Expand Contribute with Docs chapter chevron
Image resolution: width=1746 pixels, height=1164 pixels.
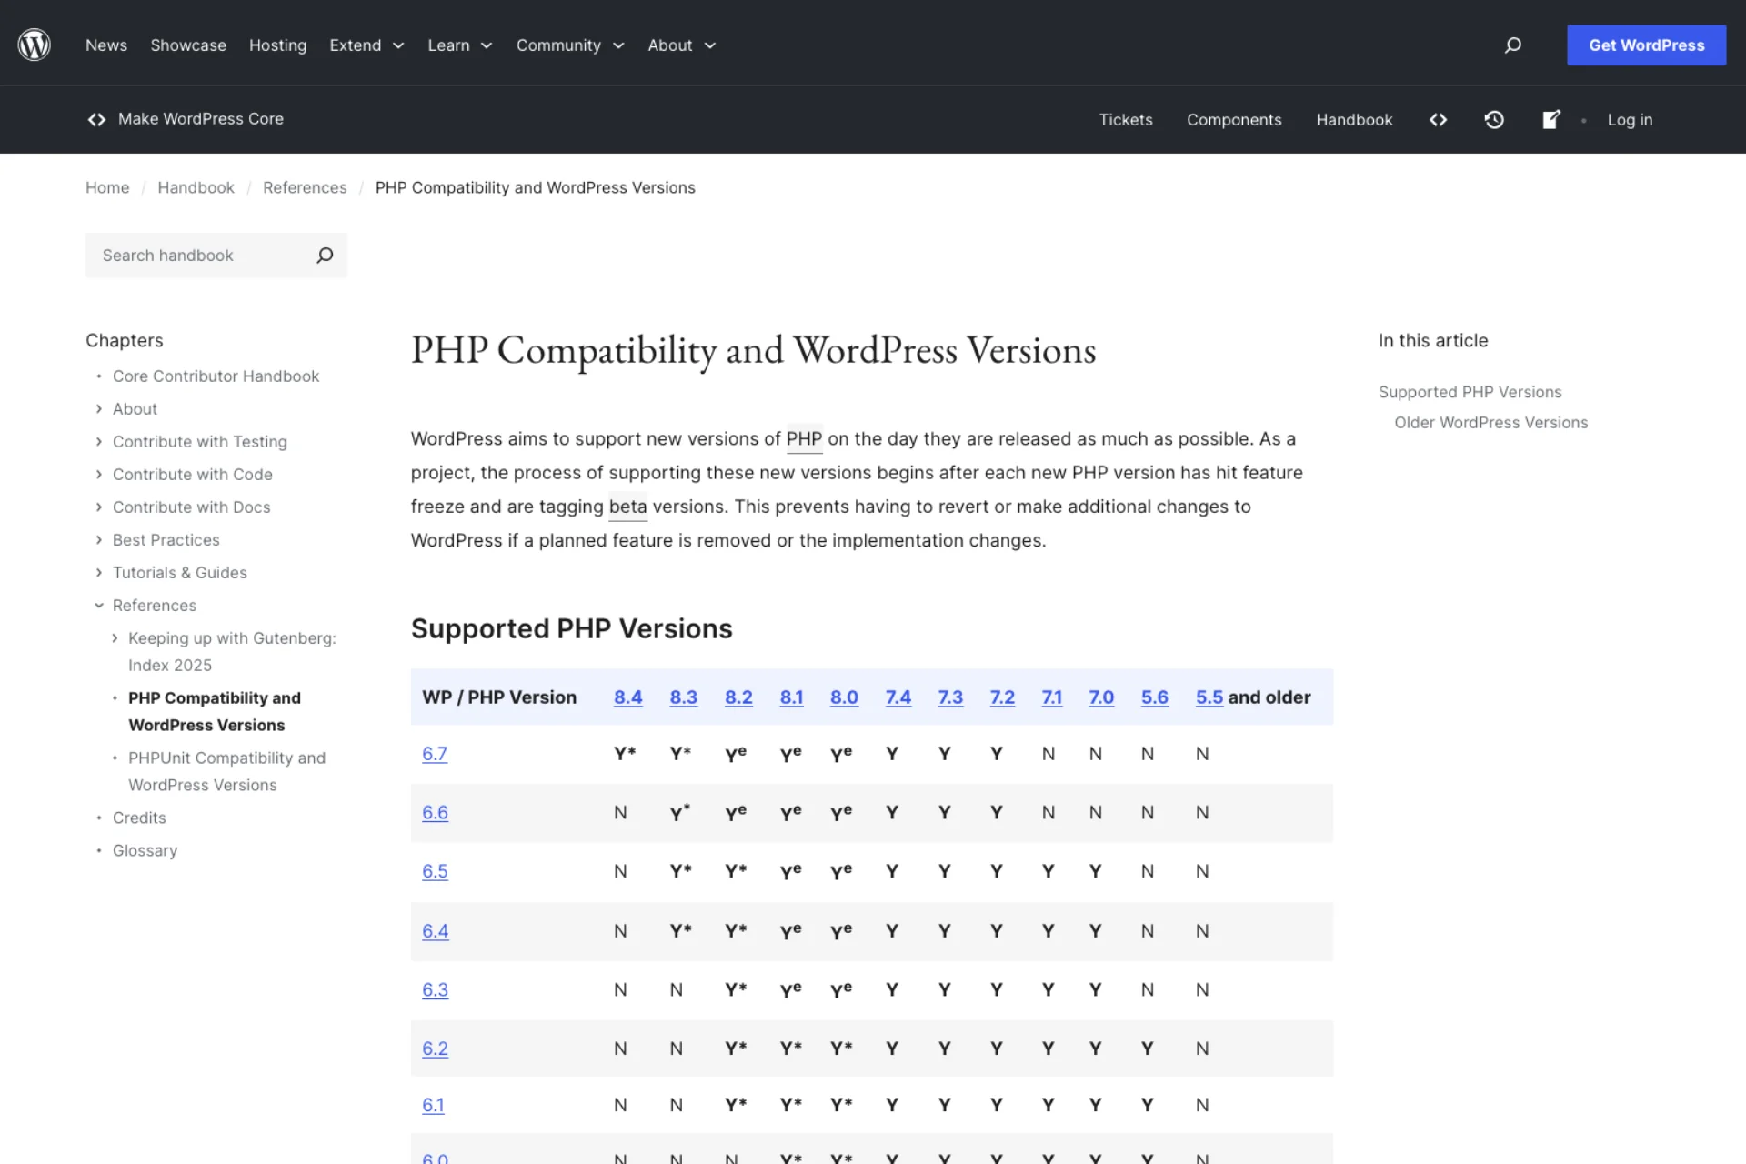pos(99,507)
